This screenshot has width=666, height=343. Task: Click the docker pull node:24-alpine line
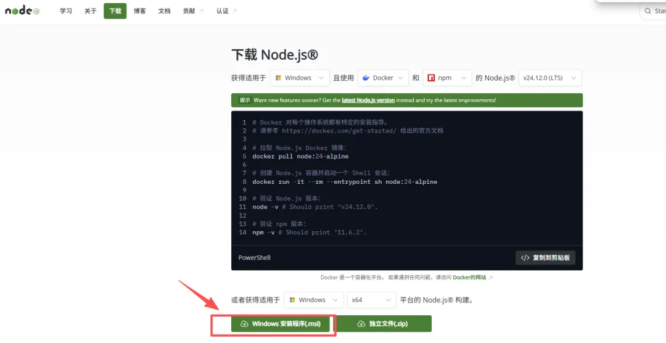coord(300,157)
